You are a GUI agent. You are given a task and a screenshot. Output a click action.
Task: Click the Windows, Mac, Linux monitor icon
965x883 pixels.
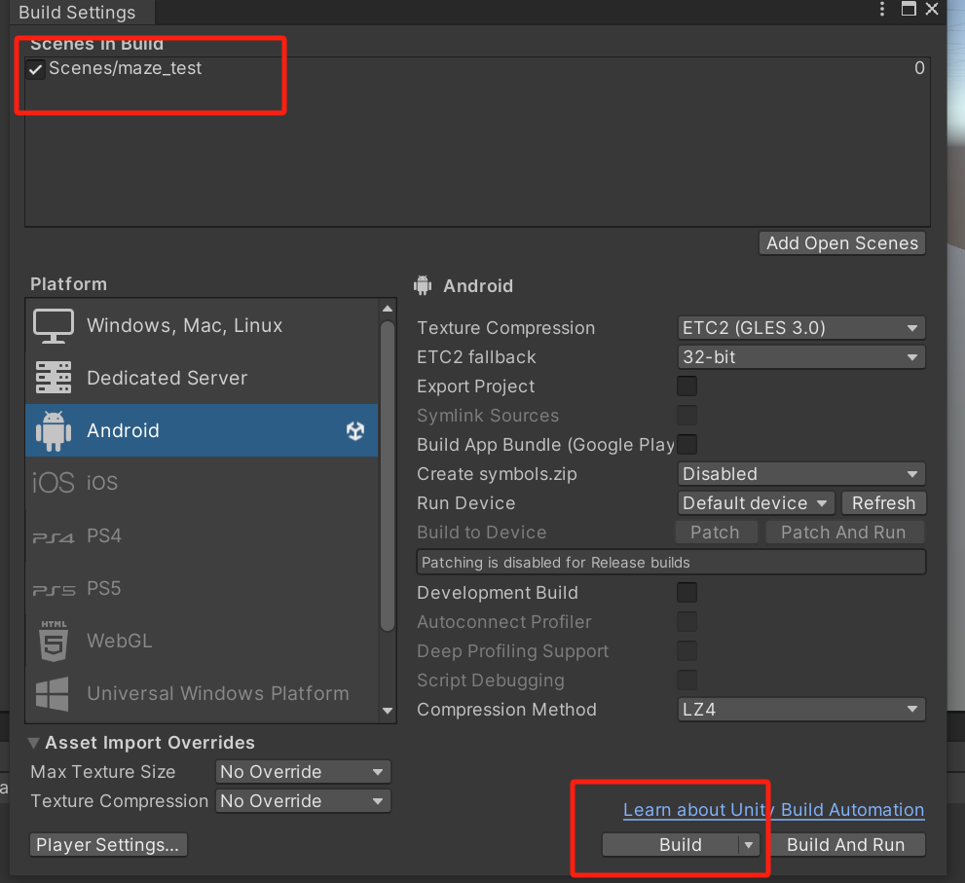pos(54,325)
